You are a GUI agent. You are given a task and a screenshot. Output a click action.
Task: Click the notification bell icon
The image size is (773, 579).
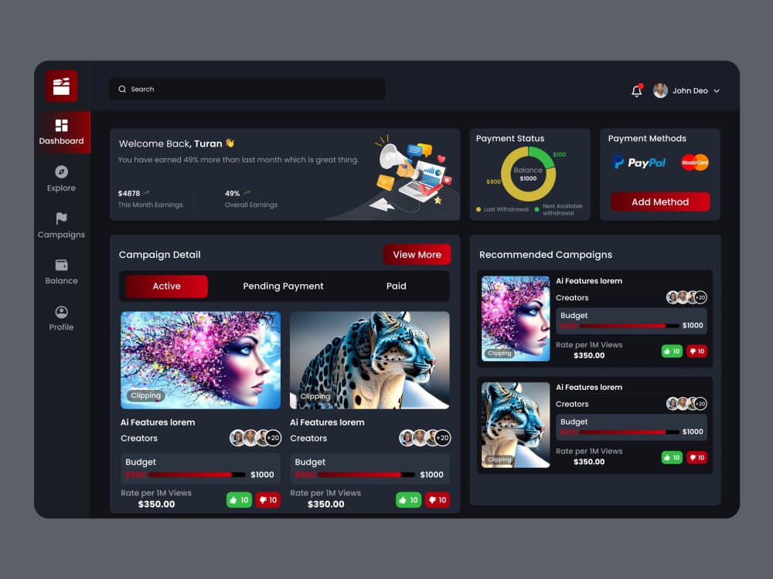[637, 90]
